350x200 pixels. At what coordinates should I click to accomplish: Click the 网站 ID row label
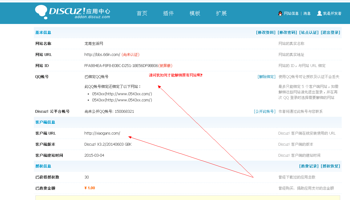(42, 66)
